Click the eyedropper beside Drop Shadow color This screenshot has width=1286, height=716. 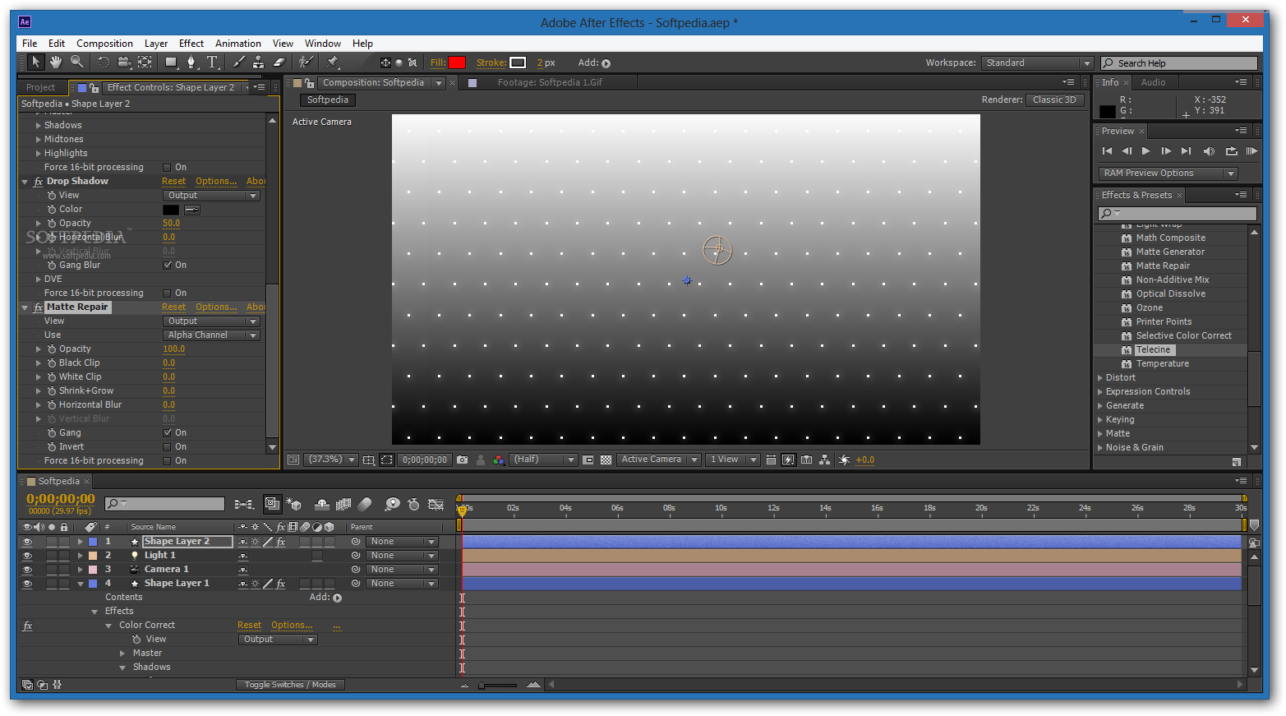tap(191, 210)
